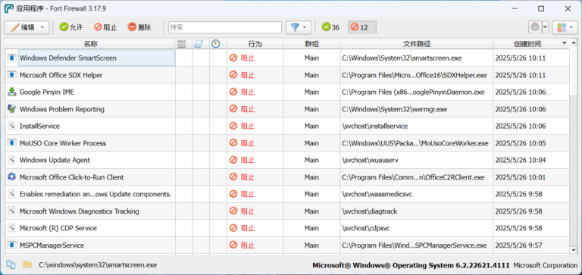Click the MSPCManagerService row icon

pyautogui.click(x=12, y=245)
